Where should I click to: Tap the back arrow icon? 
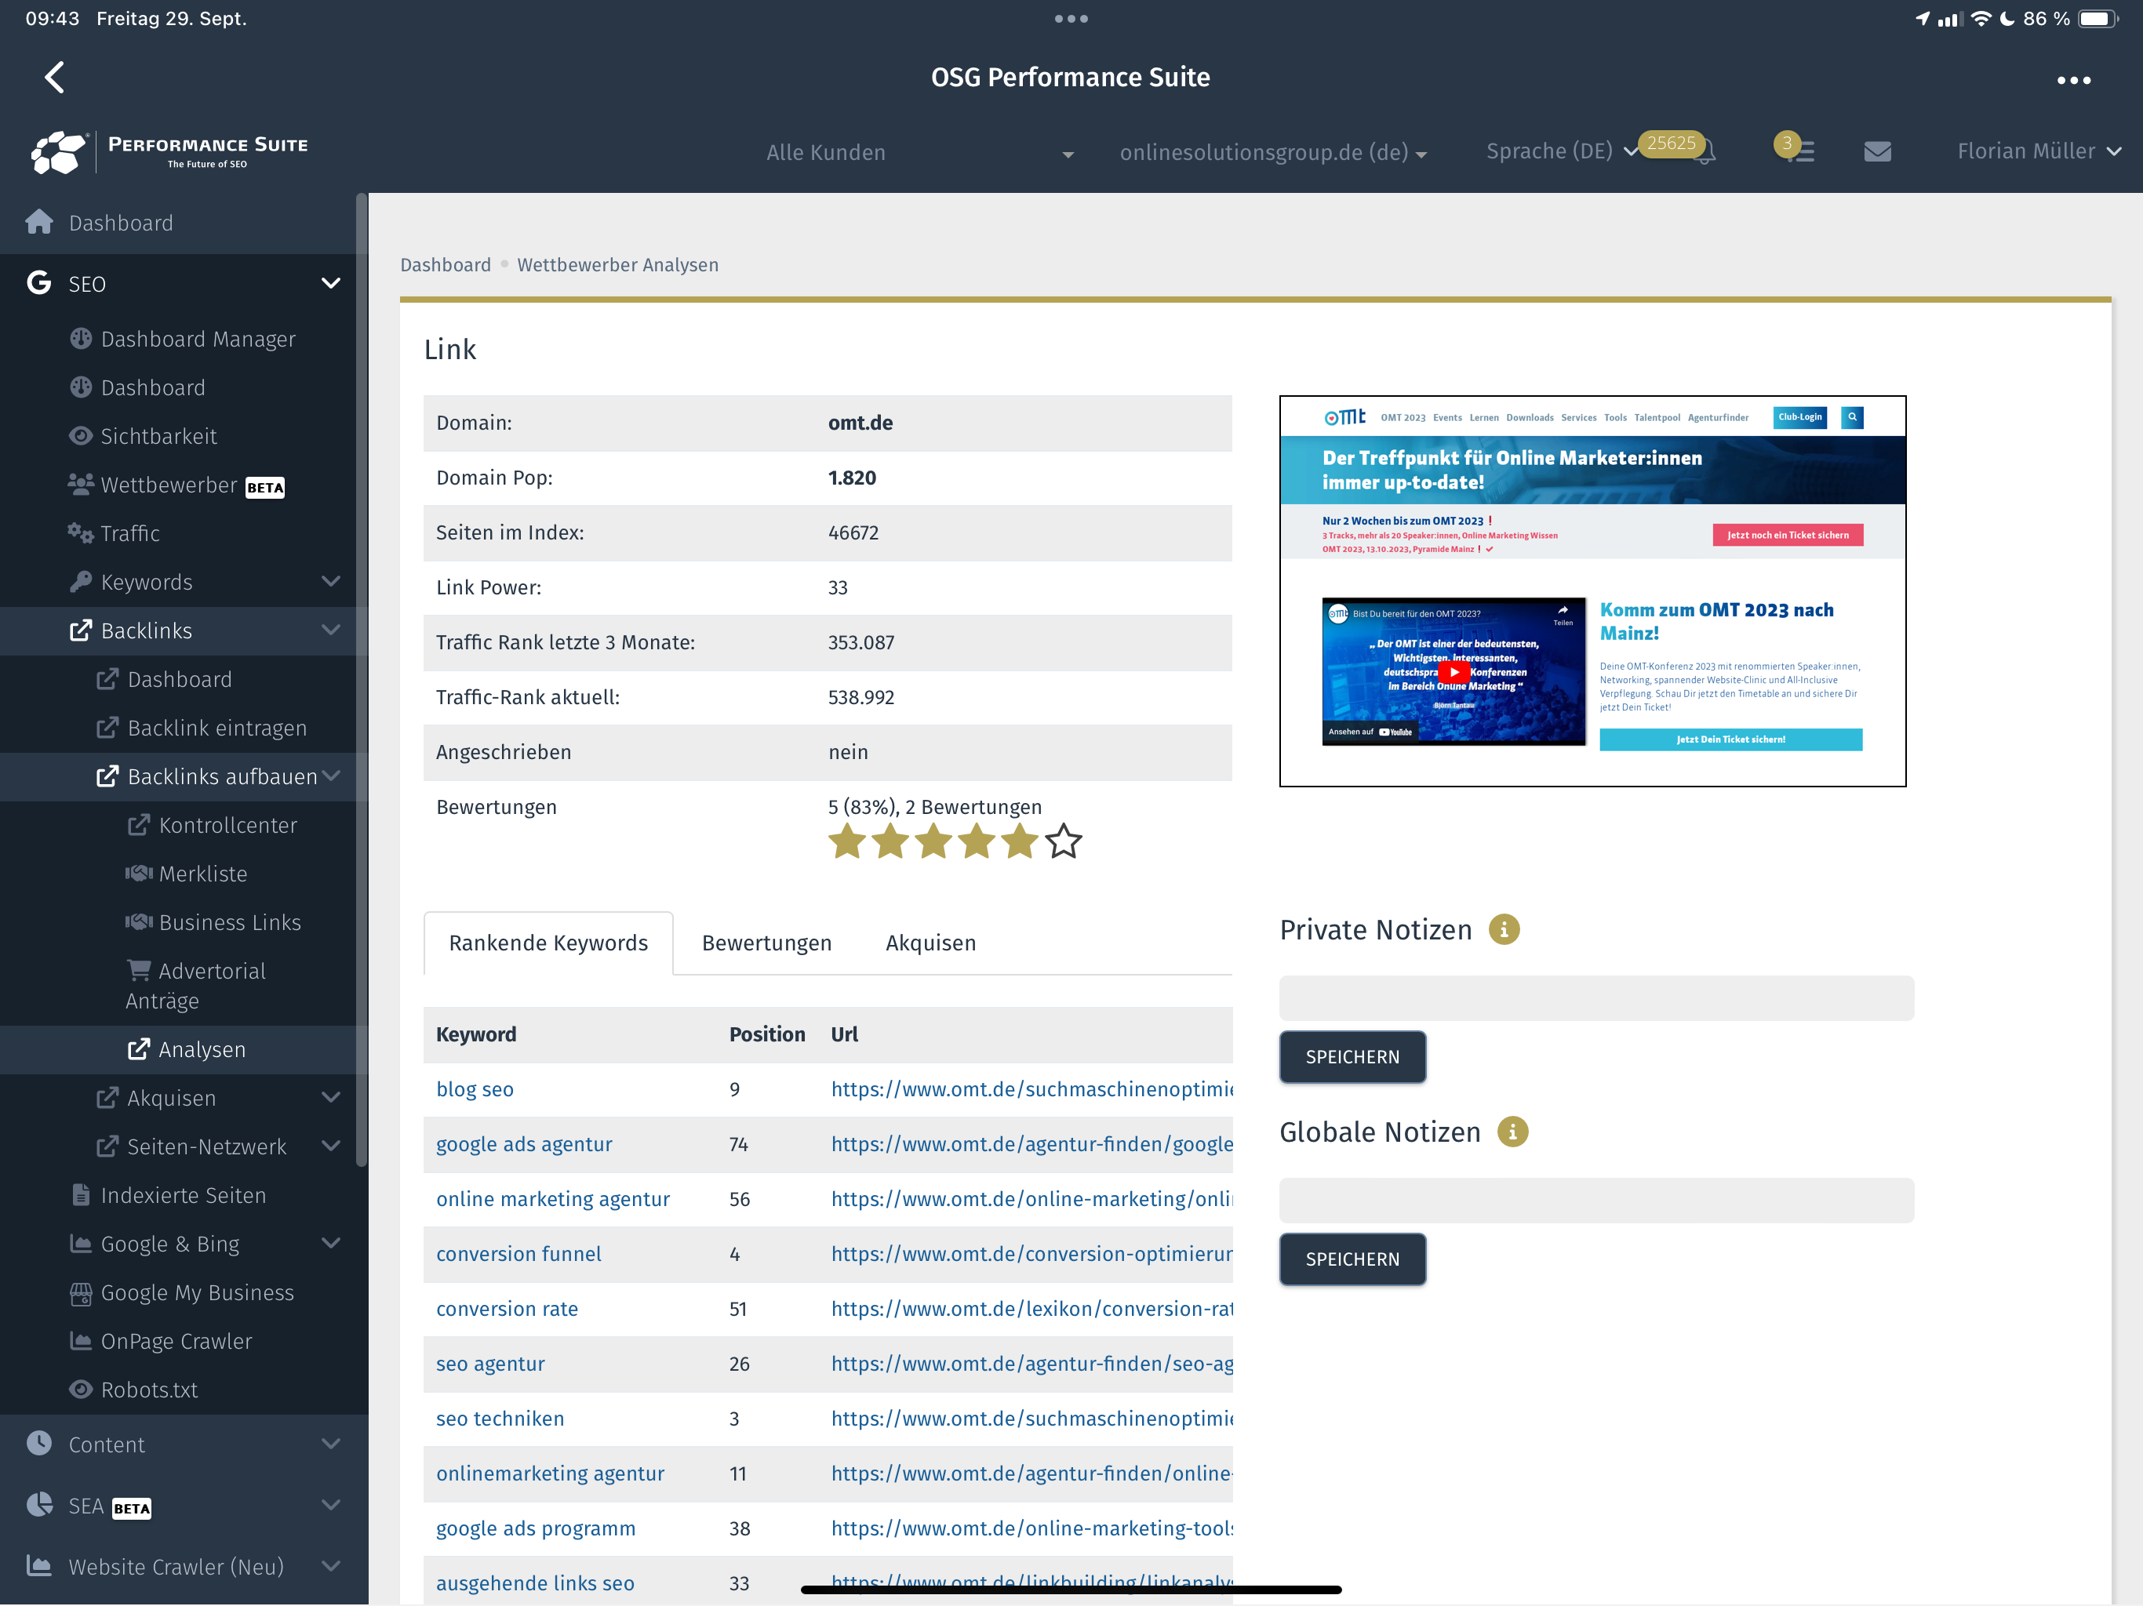[x=55, y=78]
